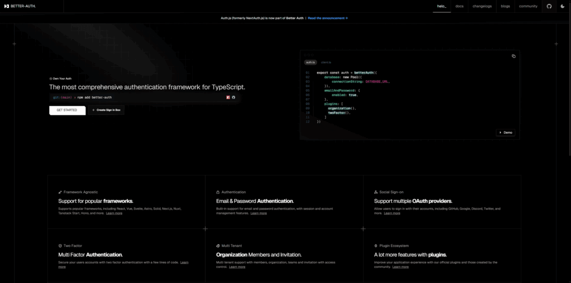Open Learn more under Email & Password Authentication
The width and height of the screenshot is (571, 283).
coord(259,213)
